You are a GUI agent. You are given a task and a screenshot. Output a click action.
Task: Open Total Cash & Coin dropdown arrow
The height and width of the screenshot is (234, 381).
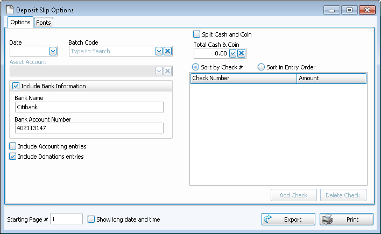click(x=232, y=53)
